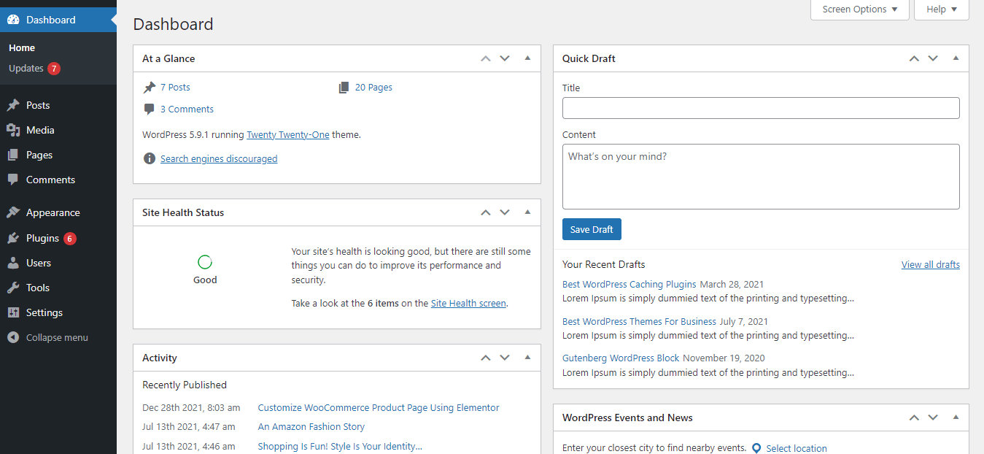This screenshot has width=984, height=454.
Task: Collapse the Activity panel
Action: 527,358
